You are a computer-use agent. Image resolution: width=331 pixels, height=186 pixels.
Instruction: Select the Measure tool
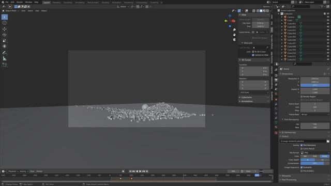pos(5,58)
